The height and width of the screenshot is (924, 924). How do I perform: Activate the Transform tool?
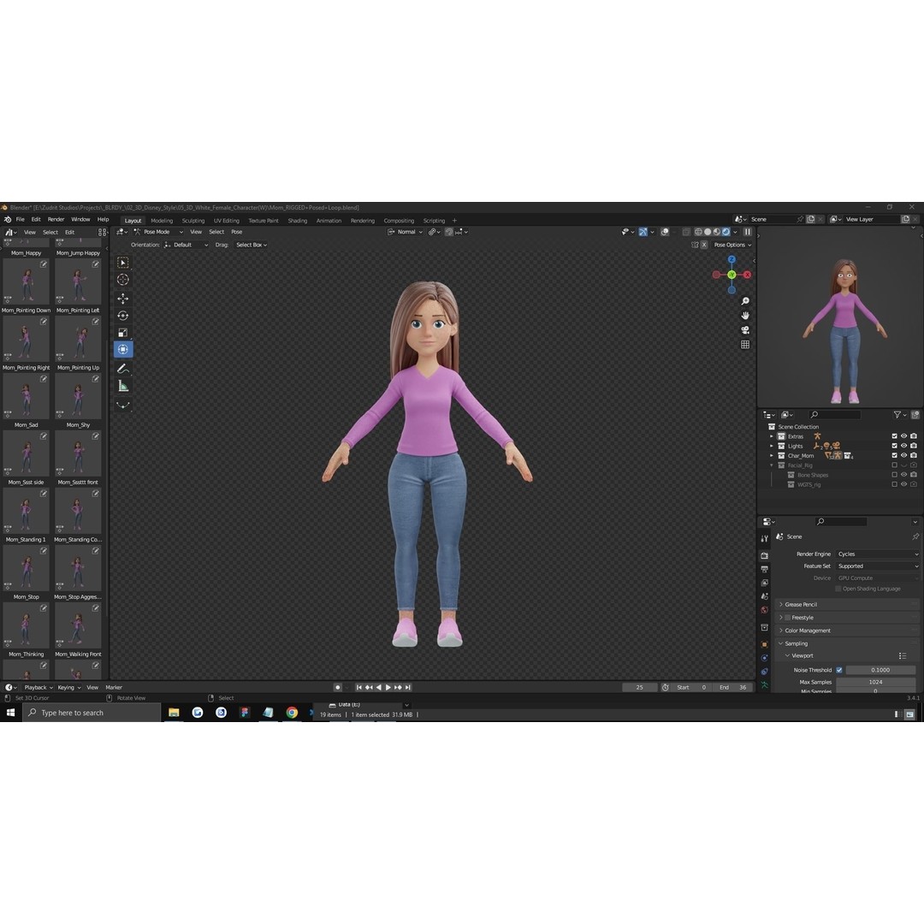click(123, 349)
